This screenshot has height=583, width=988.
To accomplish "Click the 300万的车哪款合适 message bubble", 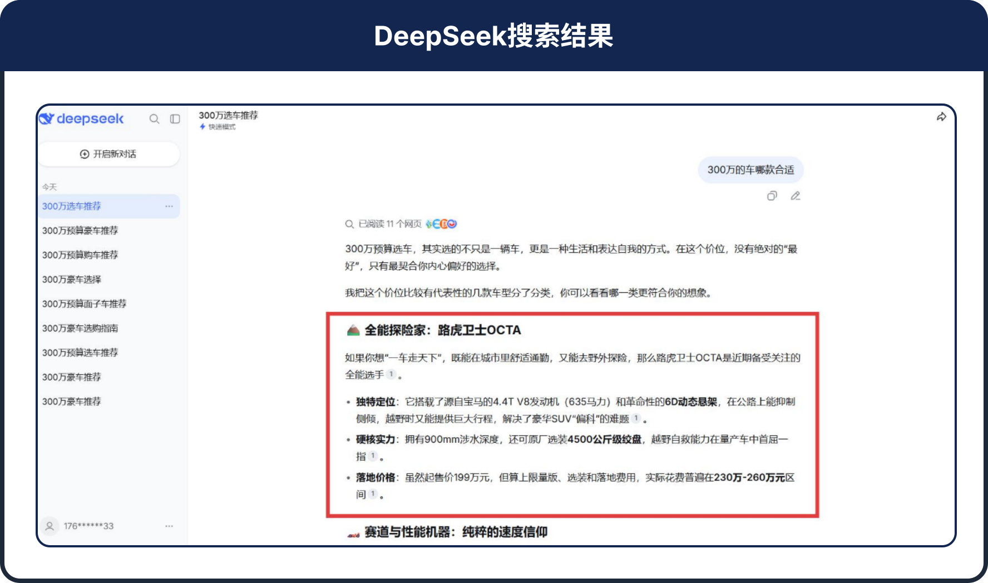I will (x=750, y=170).
